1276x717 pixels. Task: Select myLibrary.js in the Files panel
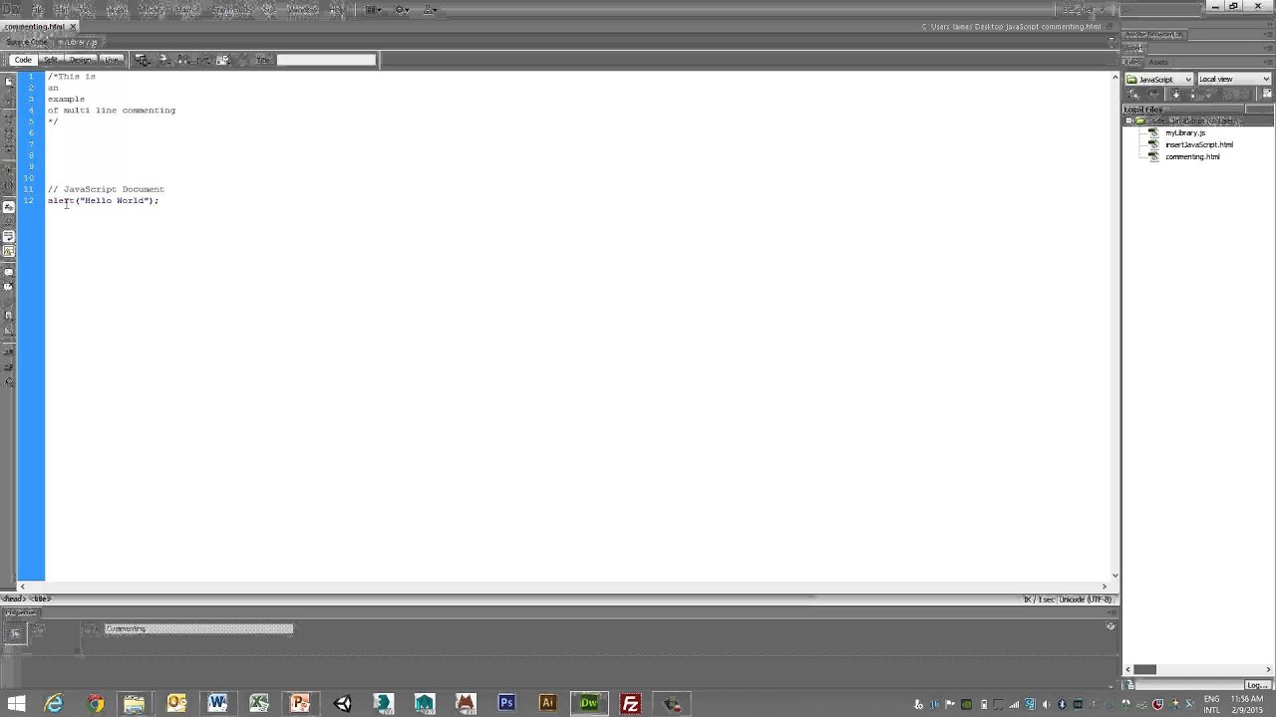click(1185, 132)
